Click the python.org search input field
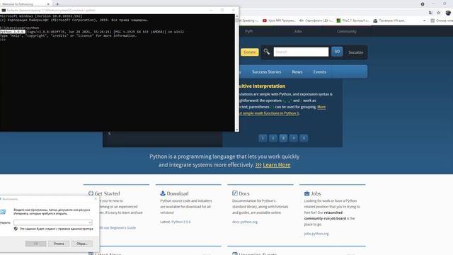The image size is (453, 255). [x=301, y=52]
